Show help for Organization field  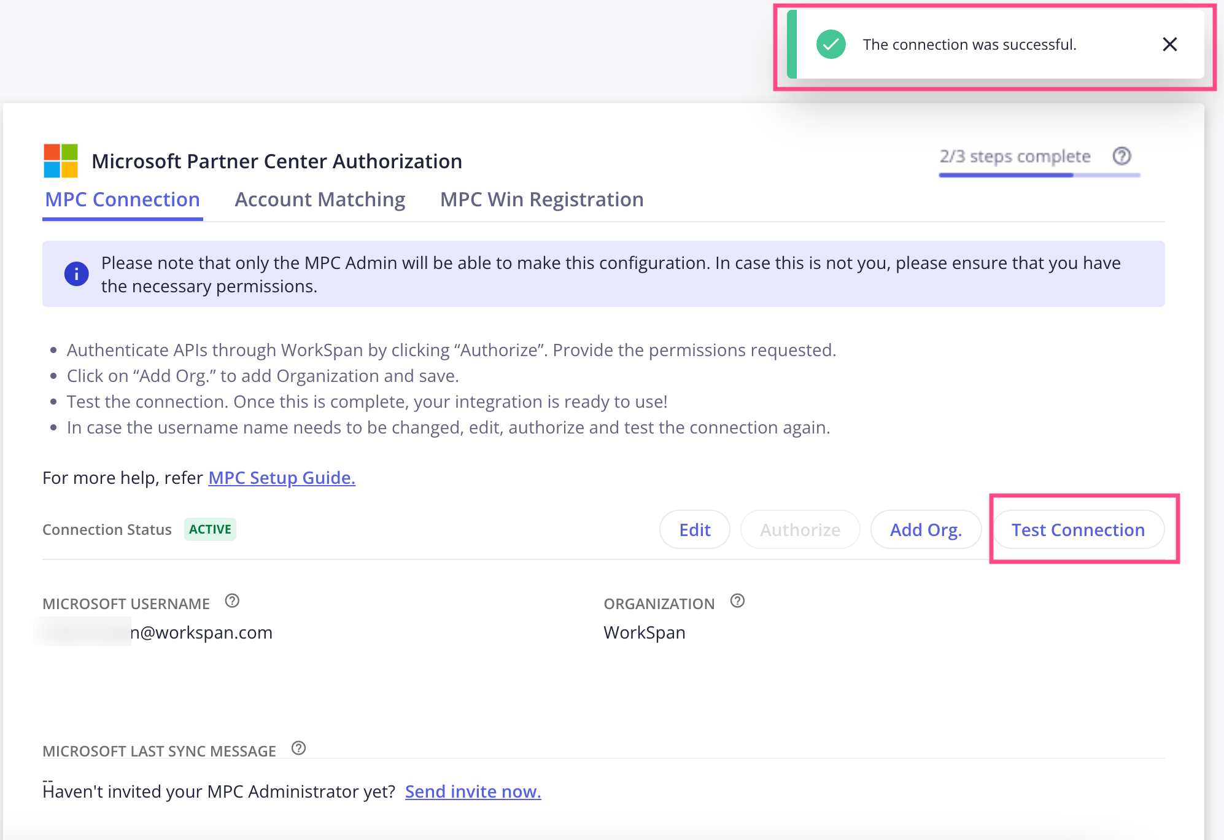(737, 601)
